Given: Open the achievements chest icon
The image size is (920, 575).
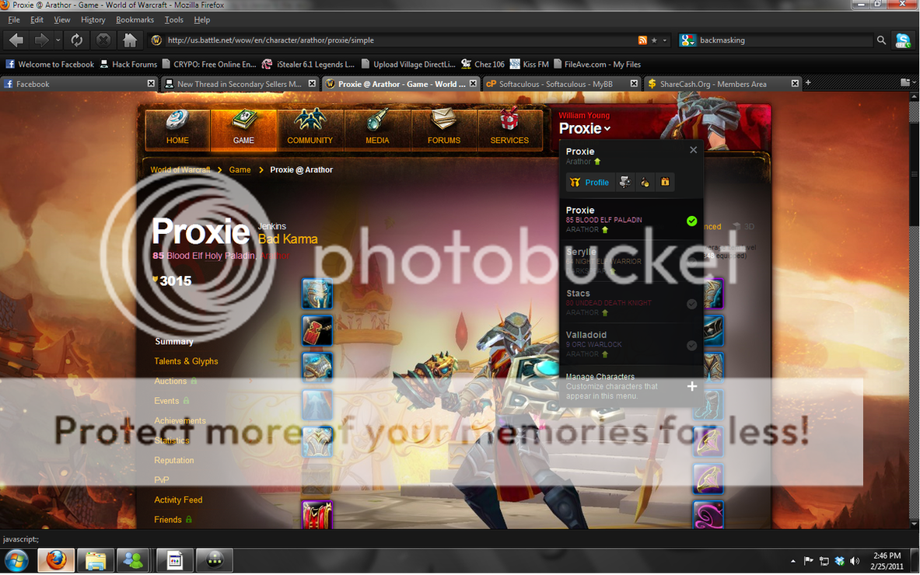Looking at the screenshot, I should (665, 182).
